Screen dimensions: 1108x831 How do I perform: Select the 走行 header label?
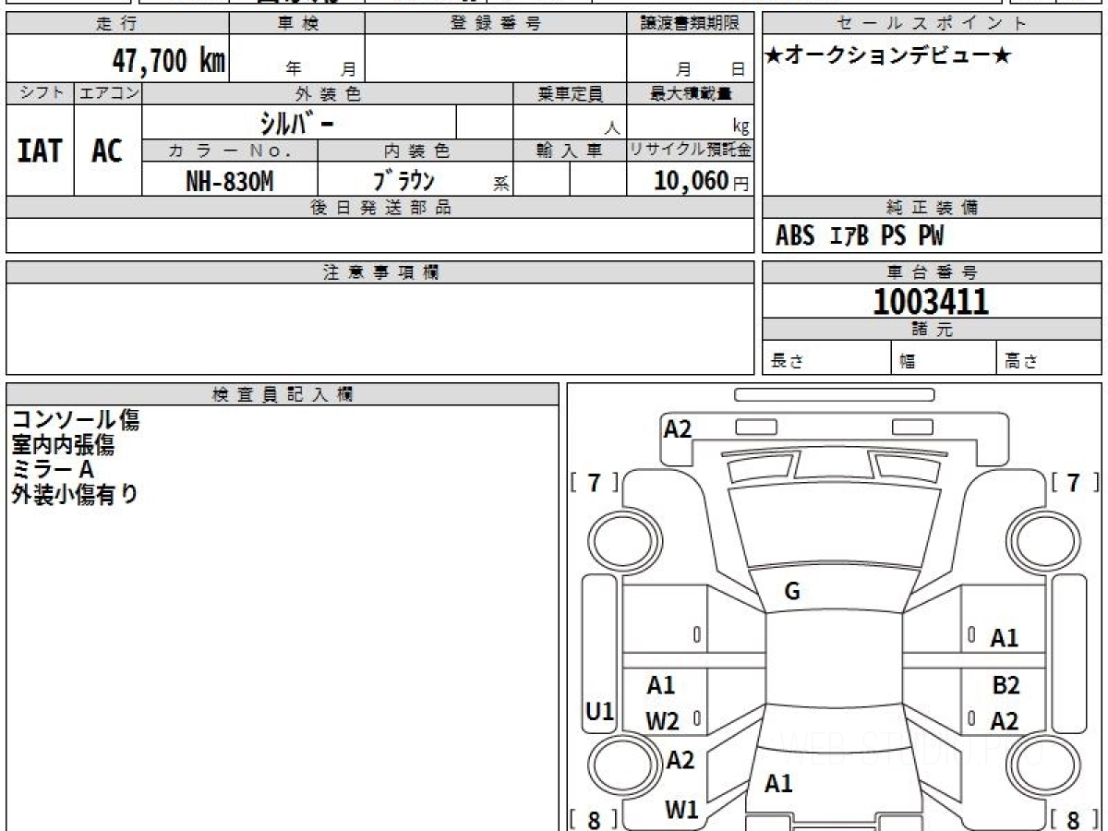(116, 24)
